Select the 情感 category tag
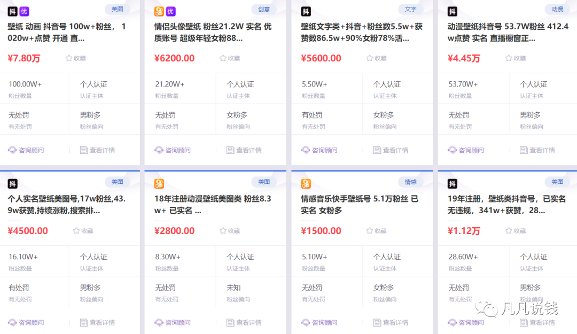This screenshot has width=577, height=334. [410, 182]
